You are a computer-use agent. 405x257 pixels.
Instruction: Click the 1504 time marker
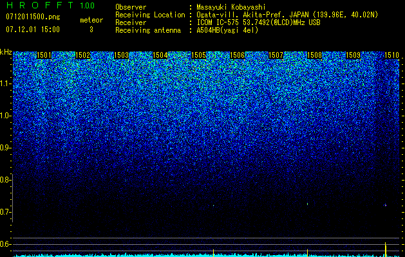pyautogui.click(x=160, y=55)
